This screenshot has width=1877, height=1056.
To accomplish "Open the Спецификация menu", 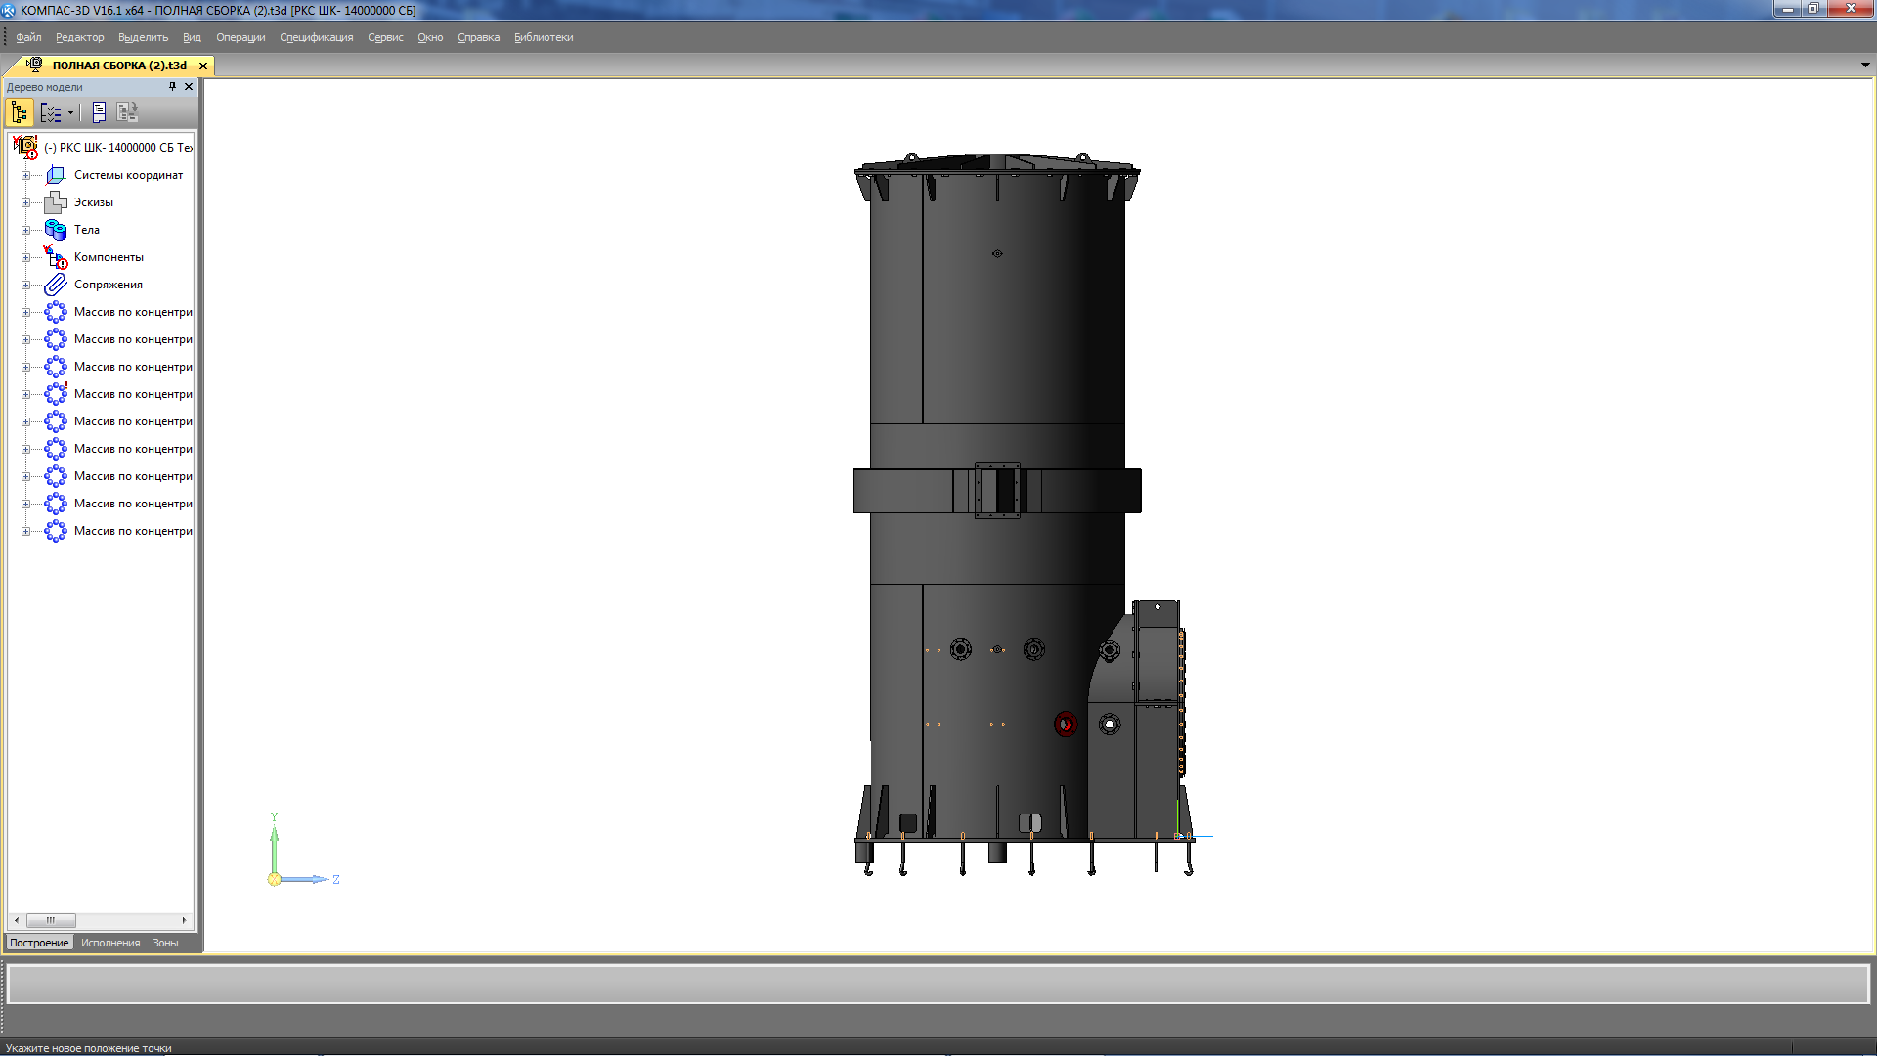I will coord(316,37).
